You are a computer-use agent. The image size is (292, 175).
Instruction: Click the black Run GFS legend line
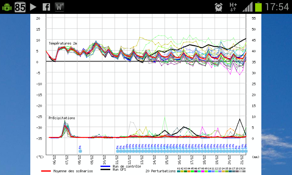(x=105, y=169)
